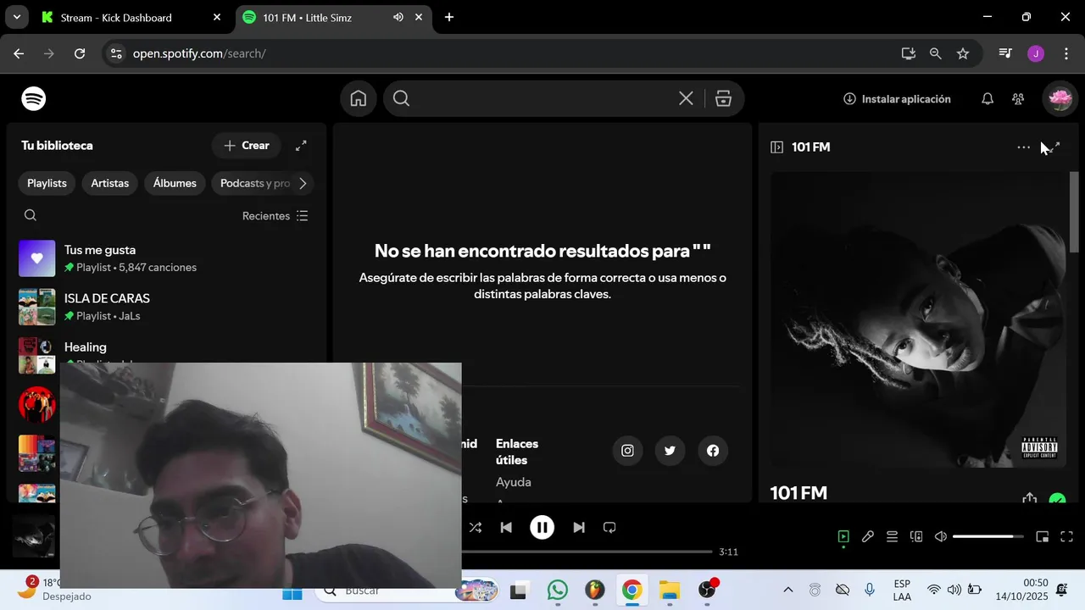Open more options for 101 FM panel
This screenshot has width=1085, height=610.
pyautogui.click(x=1024, y=147)
